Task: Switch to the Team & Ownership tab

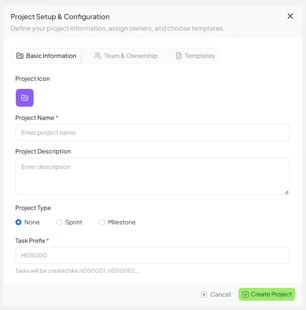Action: (126, 56)
